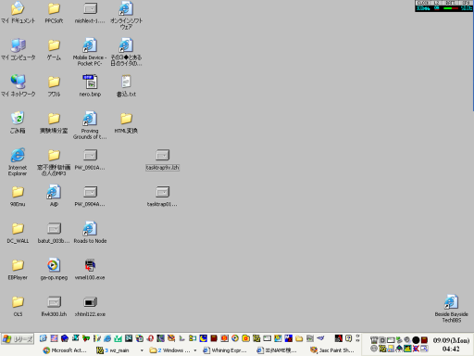Click the black circle system tray icon
474x356 pixels.
pyautogui.click(x=416, y=340)
